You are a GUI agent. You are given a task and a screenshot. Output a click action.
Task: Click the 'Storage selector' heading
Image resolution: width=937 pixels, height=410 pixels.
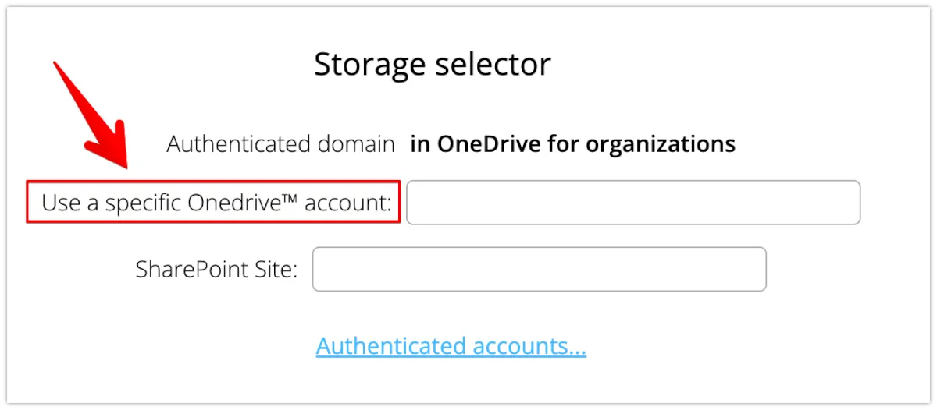432,64
